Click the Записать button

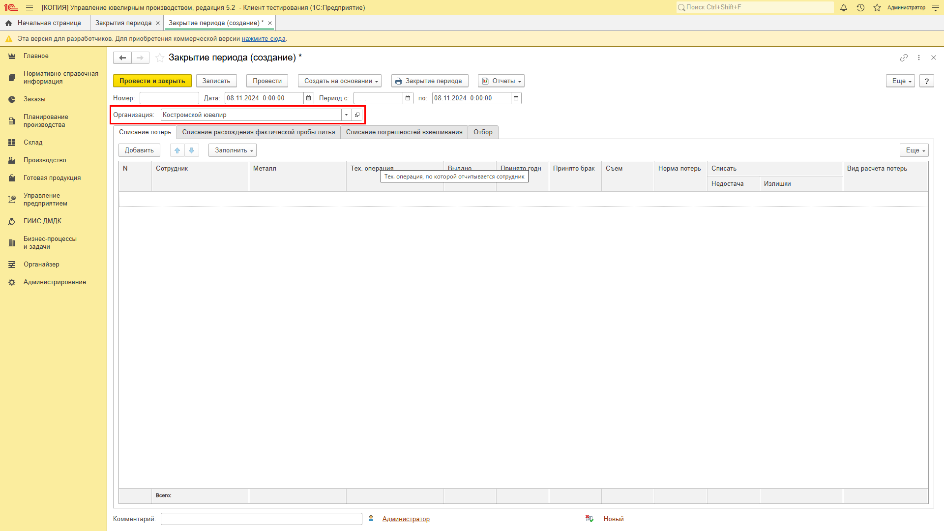216,81
